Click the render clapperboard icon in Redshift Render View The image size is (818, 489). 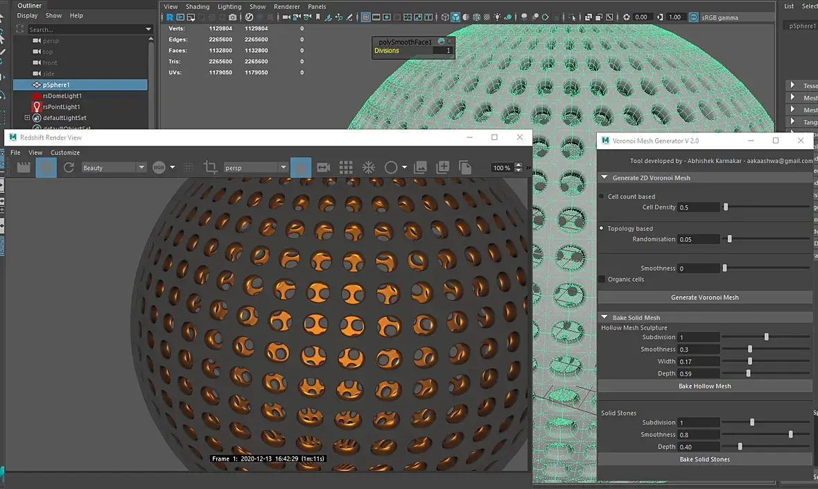(24, 167)
